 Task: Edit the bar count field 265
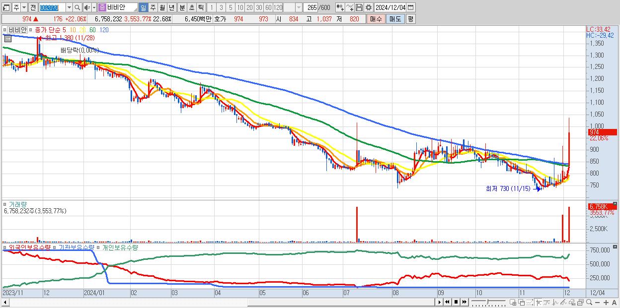(310, 7)
